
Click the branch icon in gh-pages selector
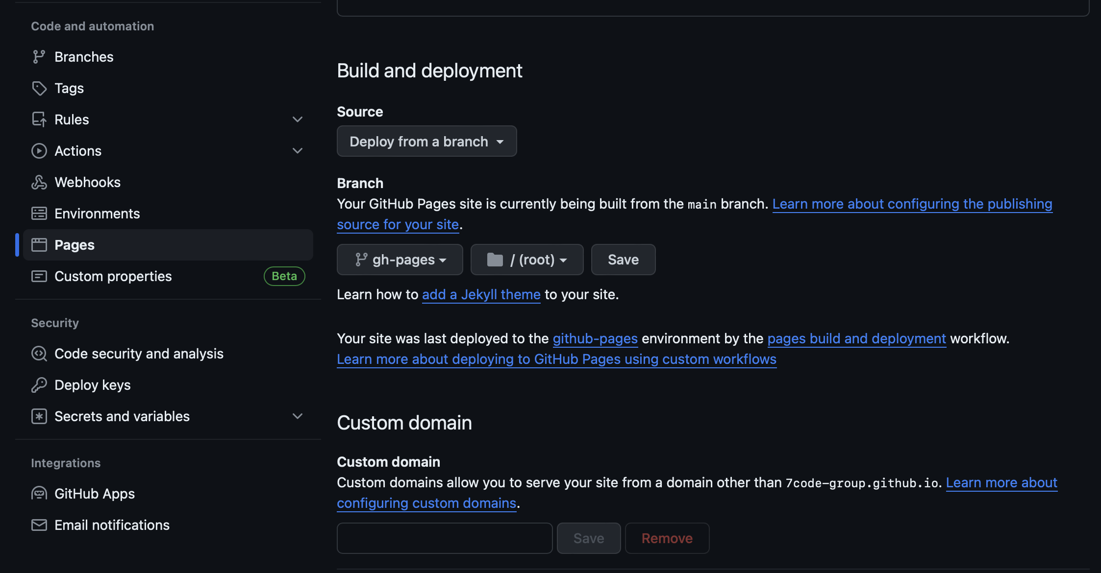[x=361, y=260]
